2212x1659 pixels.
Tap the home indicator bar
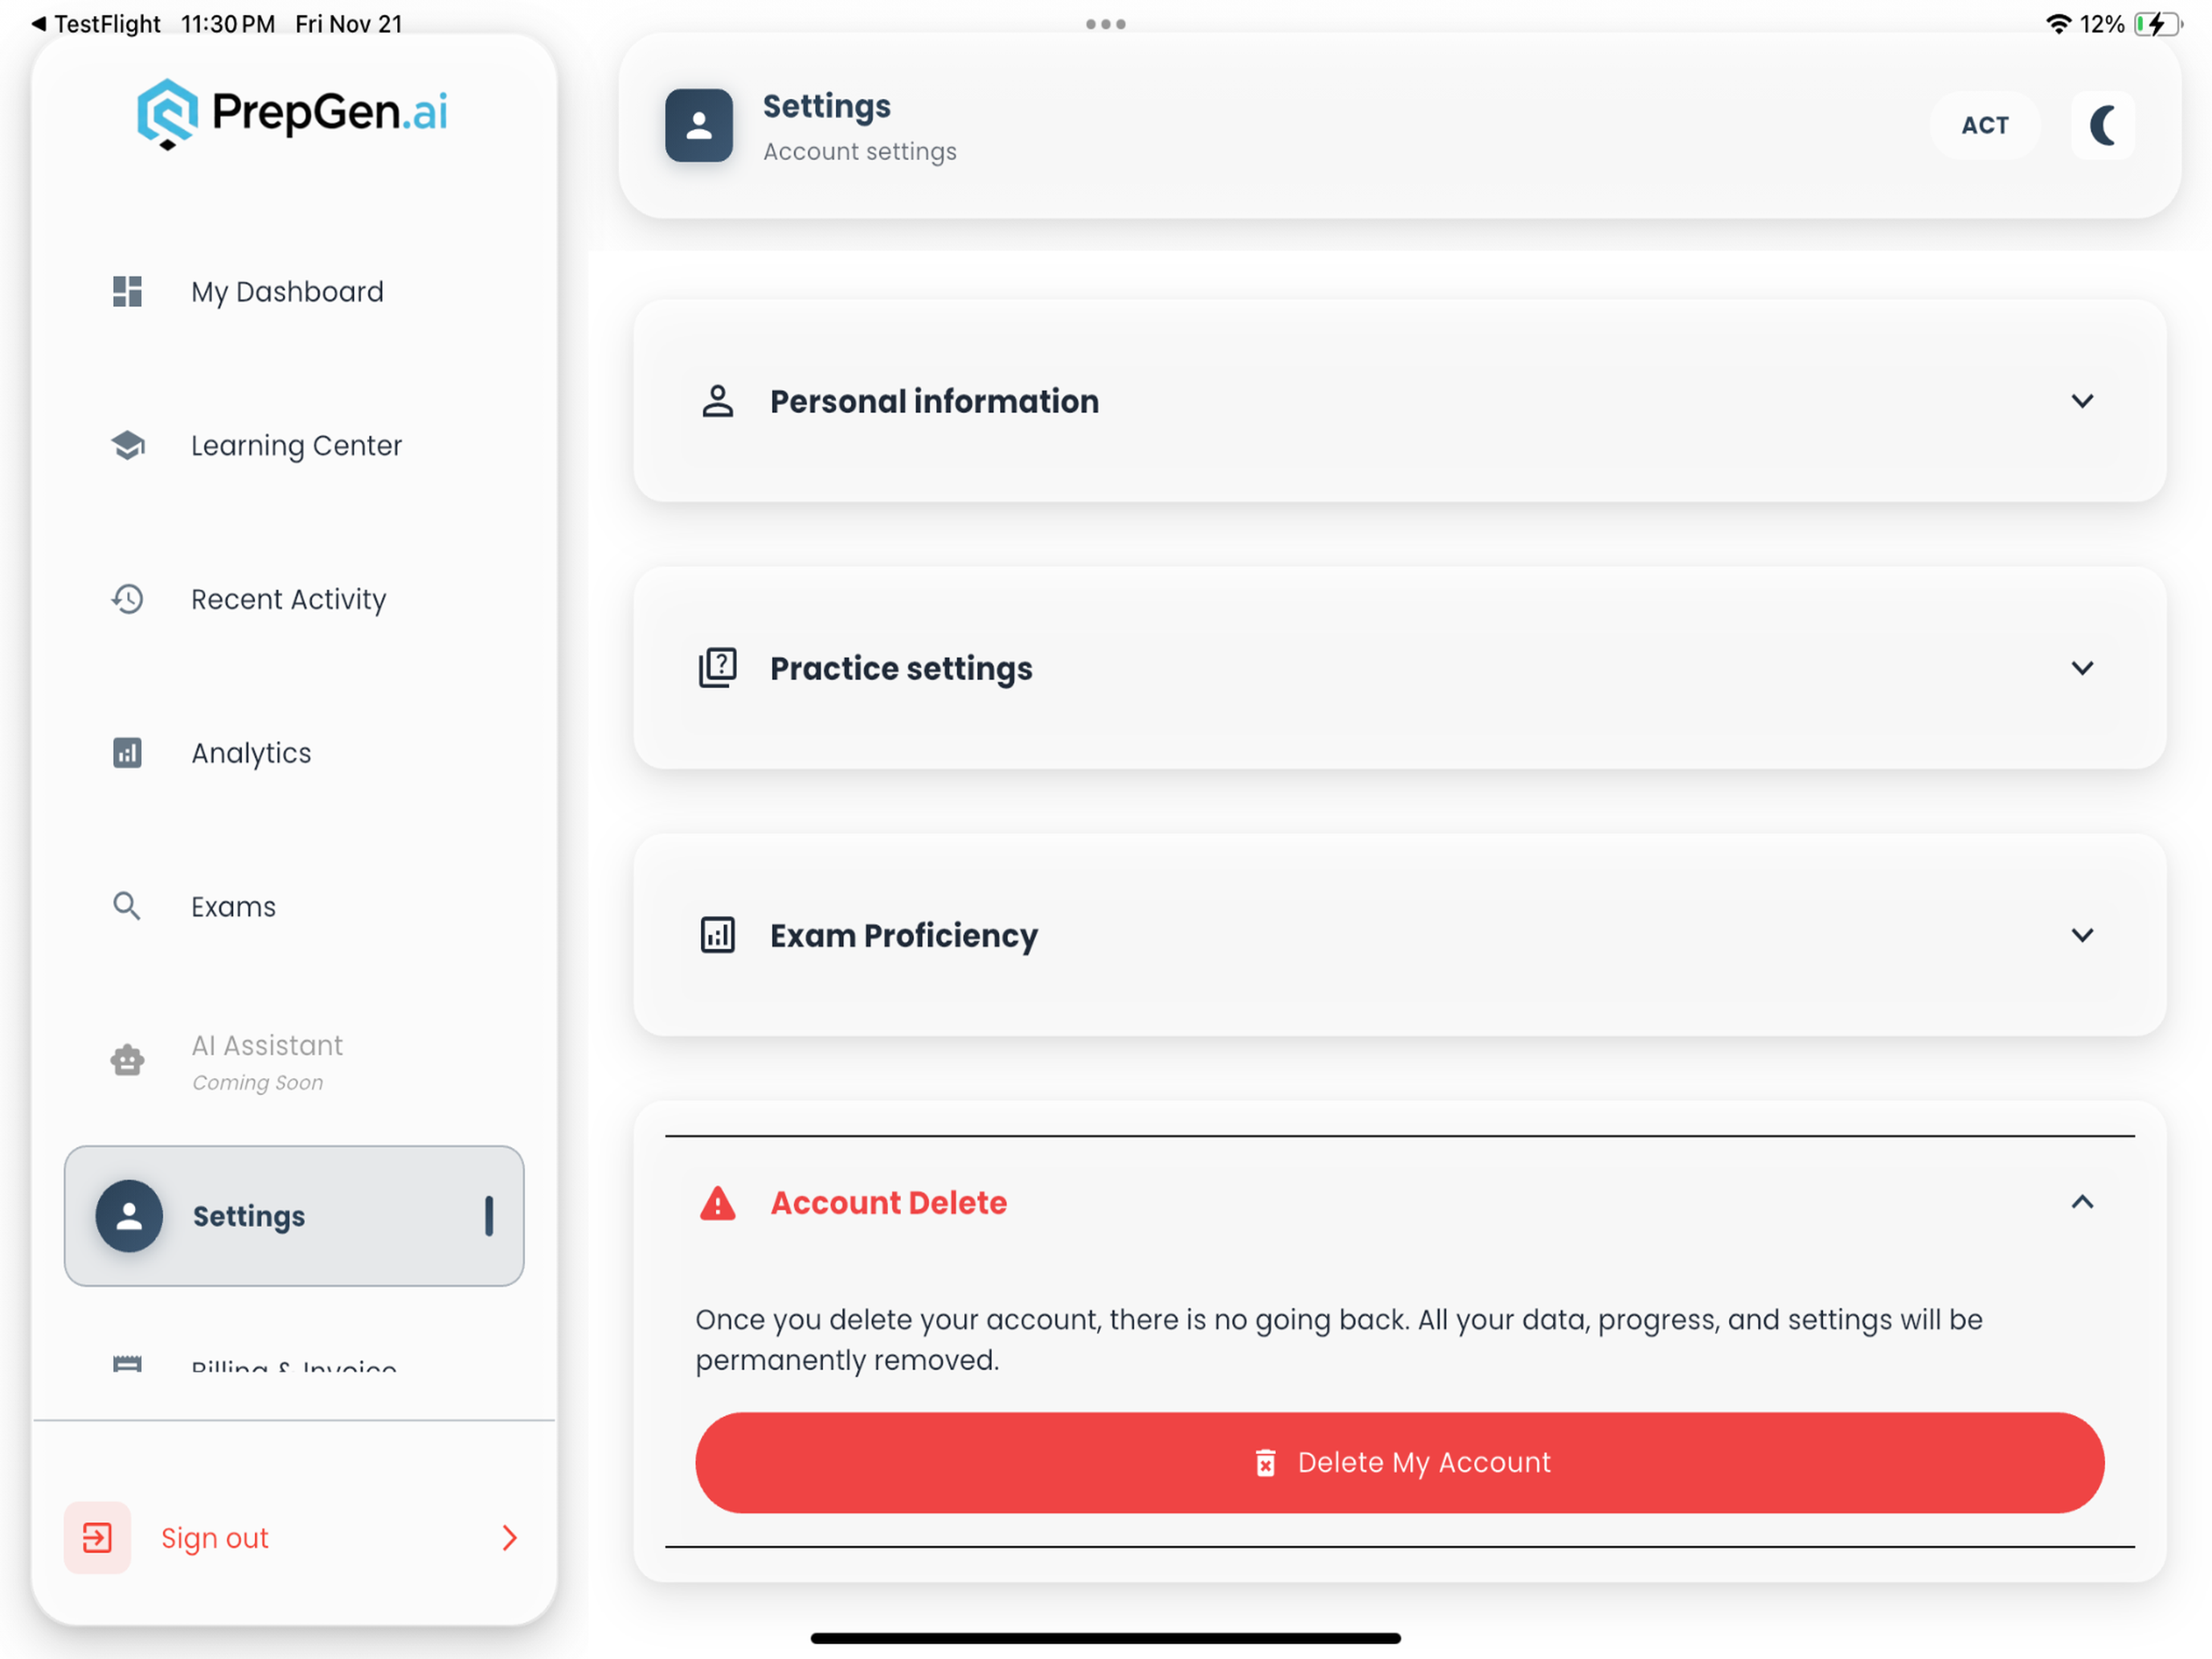pyautogui.click(x=1106, y=1637)
